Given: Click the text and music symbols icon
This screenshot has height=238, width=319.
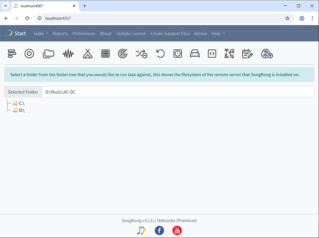Looking at the screenshot, I should point(229,54).
